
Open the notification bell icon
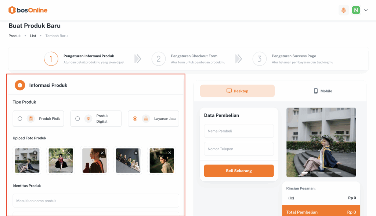point(344,10)
